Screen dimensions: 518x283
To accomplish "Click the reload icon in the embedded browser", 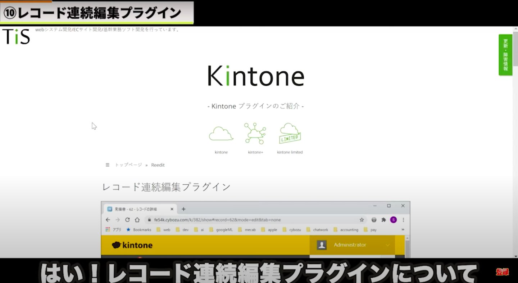I will pos(127,220).
